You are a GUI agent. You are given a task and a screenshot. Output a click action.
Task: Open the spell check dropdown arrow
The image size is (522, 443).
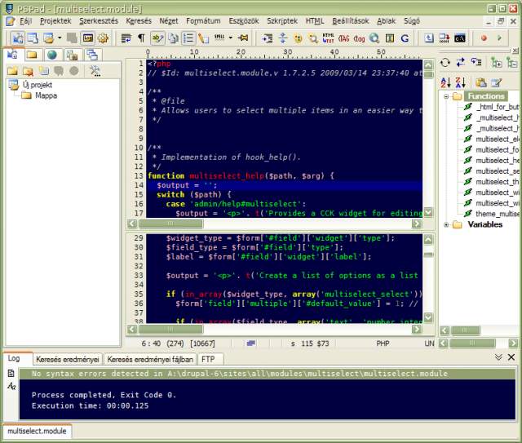tap(230, 38)
